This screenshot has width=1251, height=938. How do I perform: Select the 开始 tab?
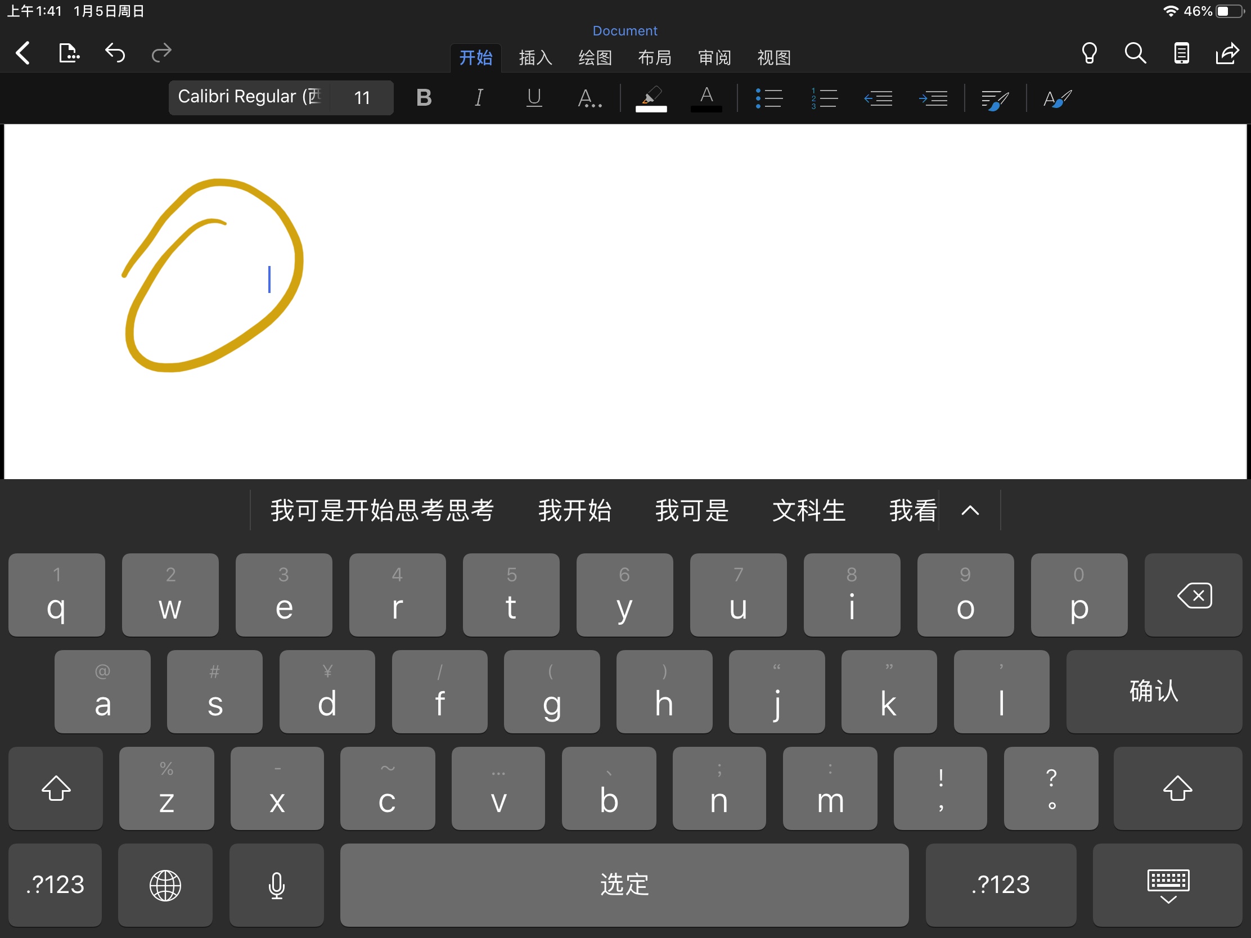point(476,58)
